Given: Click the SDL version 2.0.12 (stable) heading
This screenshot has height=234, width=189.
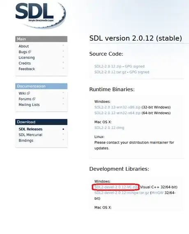Looking at the screenshot, I should pyautogui.click(x=136, y=38).
